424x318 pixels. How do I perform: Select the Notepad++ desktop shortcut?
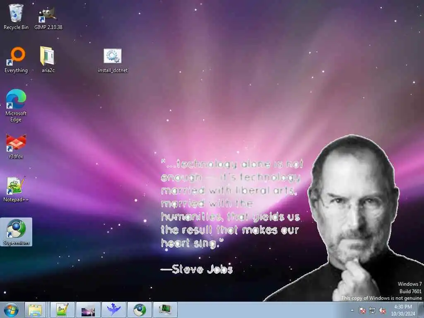tap(16, 189)
